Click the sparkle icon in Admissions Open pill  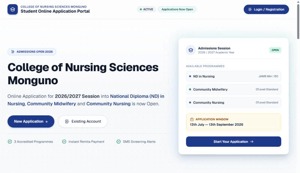coord(13,52)
